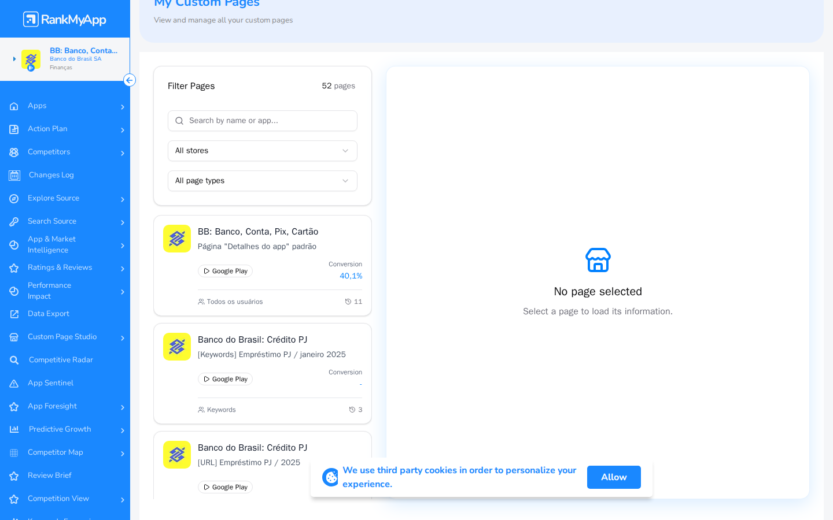The height and width of the screenshot is (520, 833).
Task: Click the Custom Page Studio store icon
Action: tap(14, 337)
